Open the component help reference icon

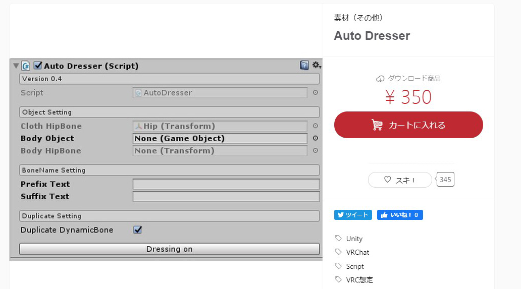304,66
